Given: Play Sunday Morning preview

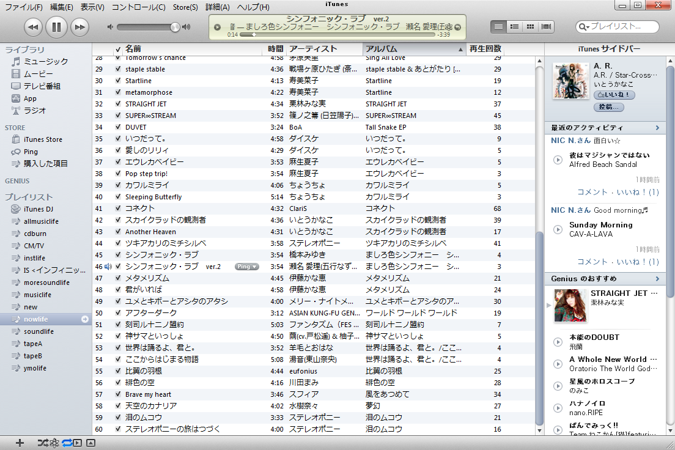Looking at the screenshot, I should click(558, 229).
